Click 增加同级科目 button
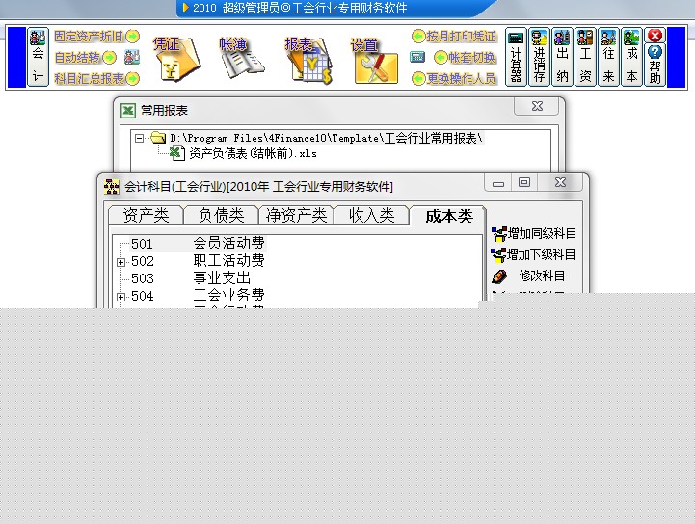This screenshot has width=695, height=524. (534, 233)
